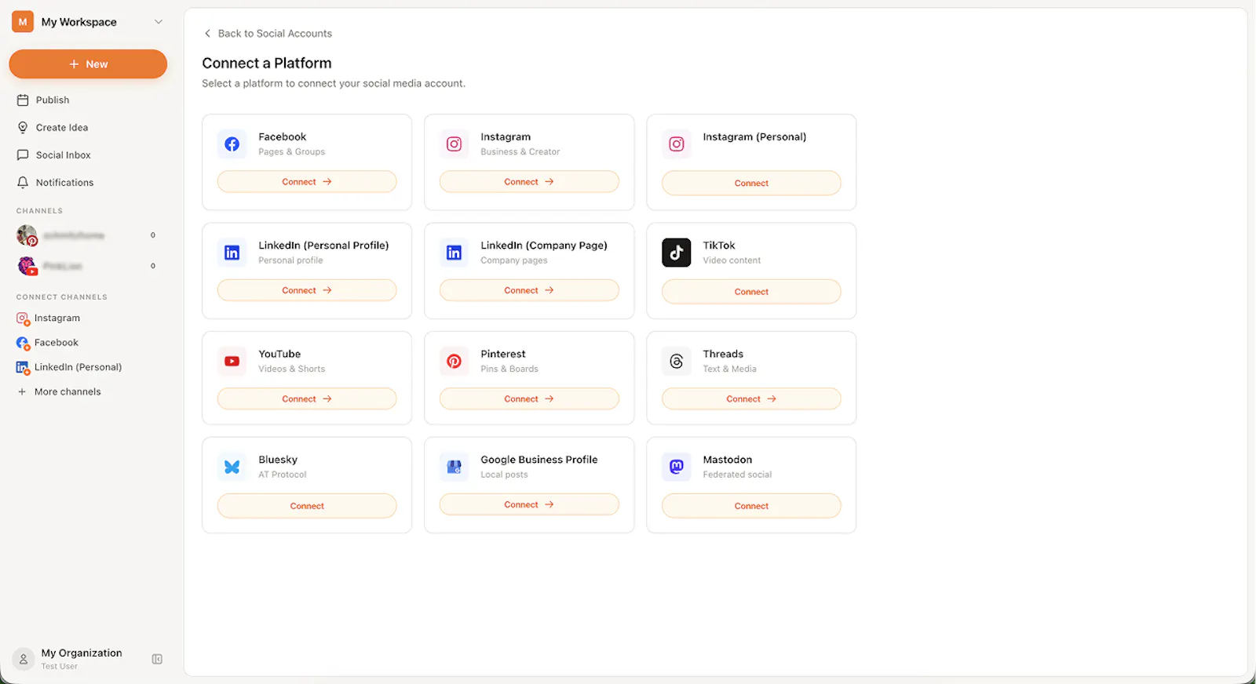
Task: Connect the LinkedIn Personal Profile
Action: click(307, 290)
